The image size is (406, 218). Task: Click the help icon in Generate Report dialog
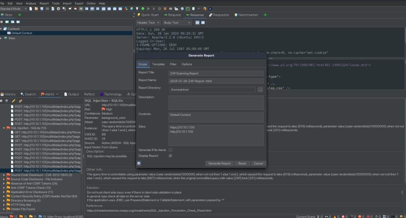139,163
